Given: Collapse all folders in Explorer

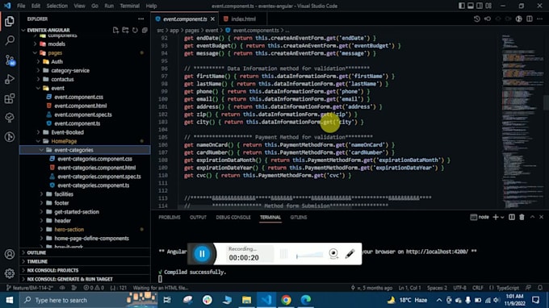Looking at the screenshot, I should coord(145,30).
